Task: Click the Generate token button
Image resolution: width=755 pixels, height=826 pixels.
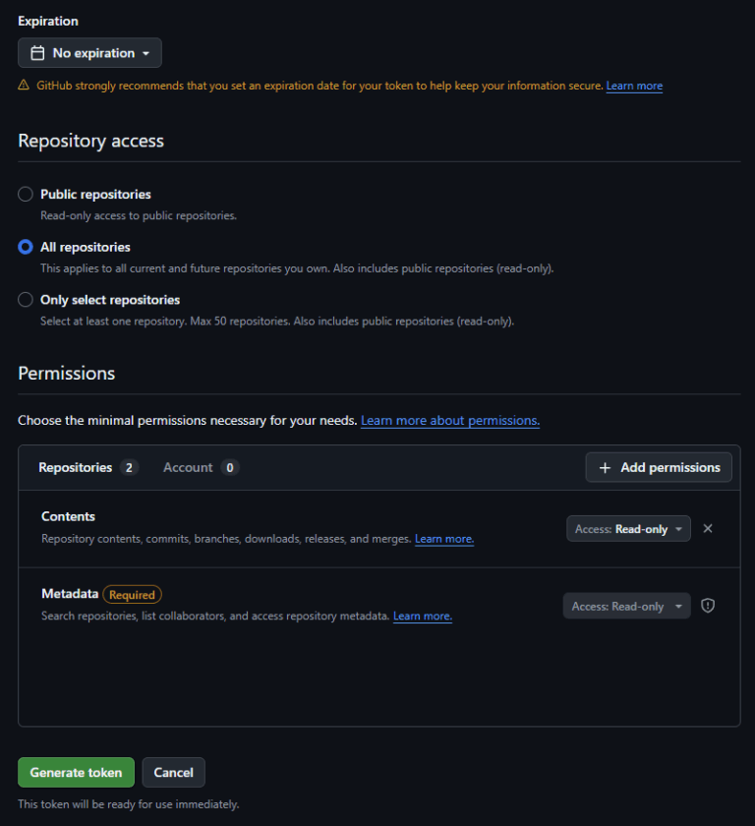Action: click(x=76, y=772)
